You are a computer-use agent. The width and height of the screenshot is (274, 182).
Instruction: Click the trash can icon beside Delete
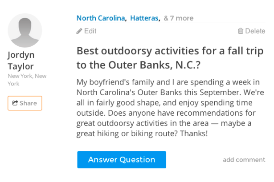(x=241, y=31)
